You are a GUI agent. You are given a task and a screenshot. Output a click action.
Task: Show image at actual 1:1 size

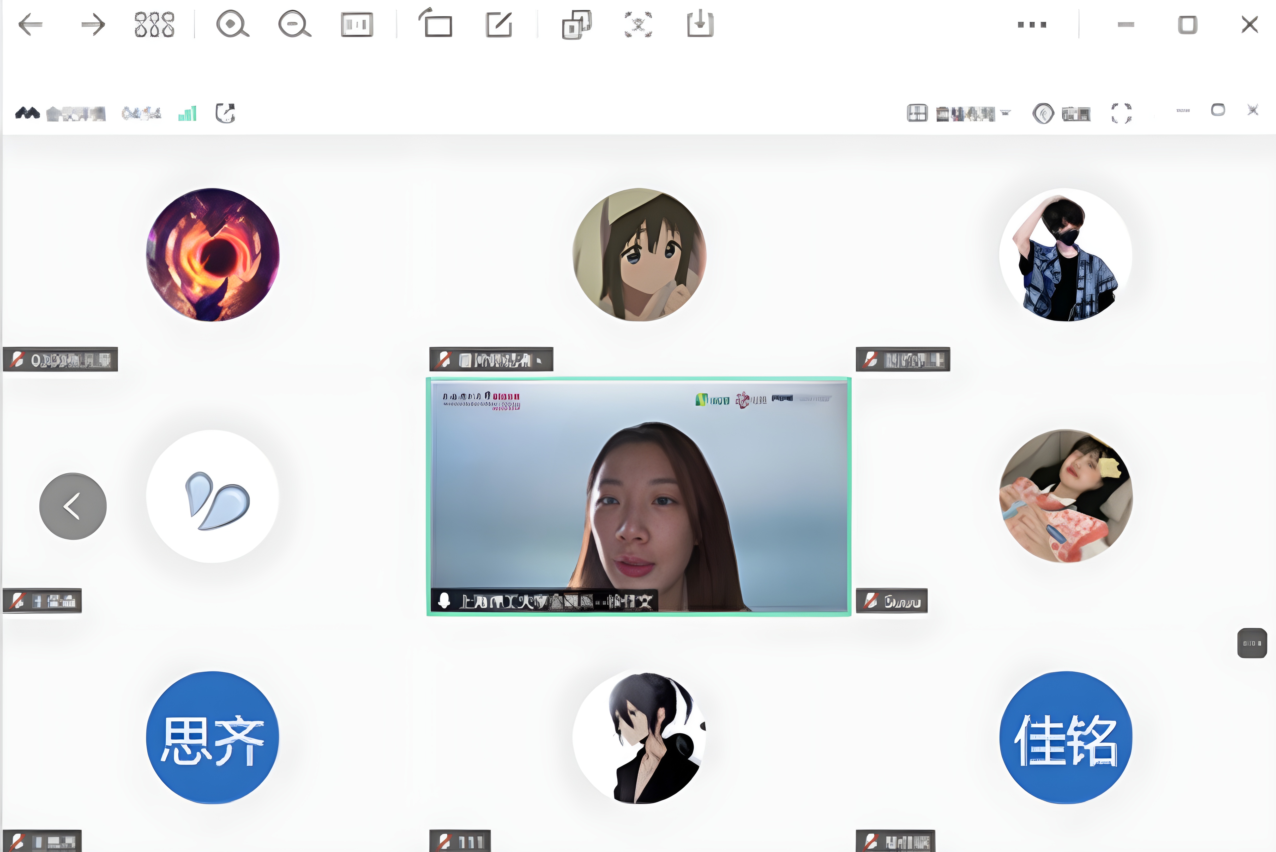point(357,25)
